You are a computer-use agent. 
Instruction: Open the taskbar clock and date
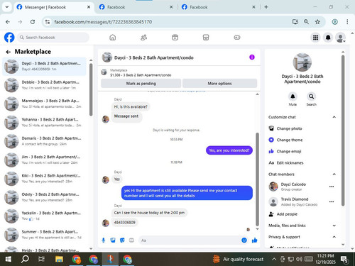(325, 259)
